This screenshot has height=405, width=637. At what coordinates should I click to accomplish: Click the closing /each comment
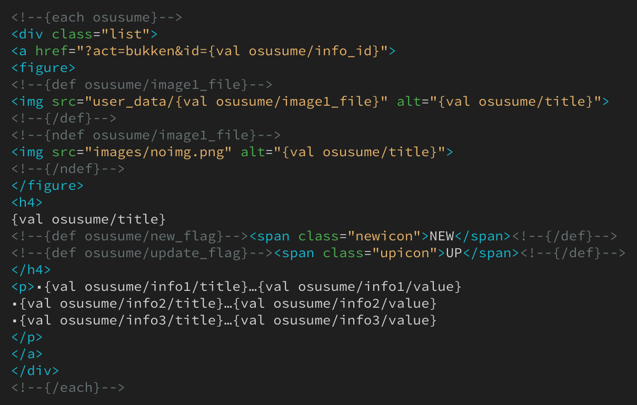tap(68, 388)
